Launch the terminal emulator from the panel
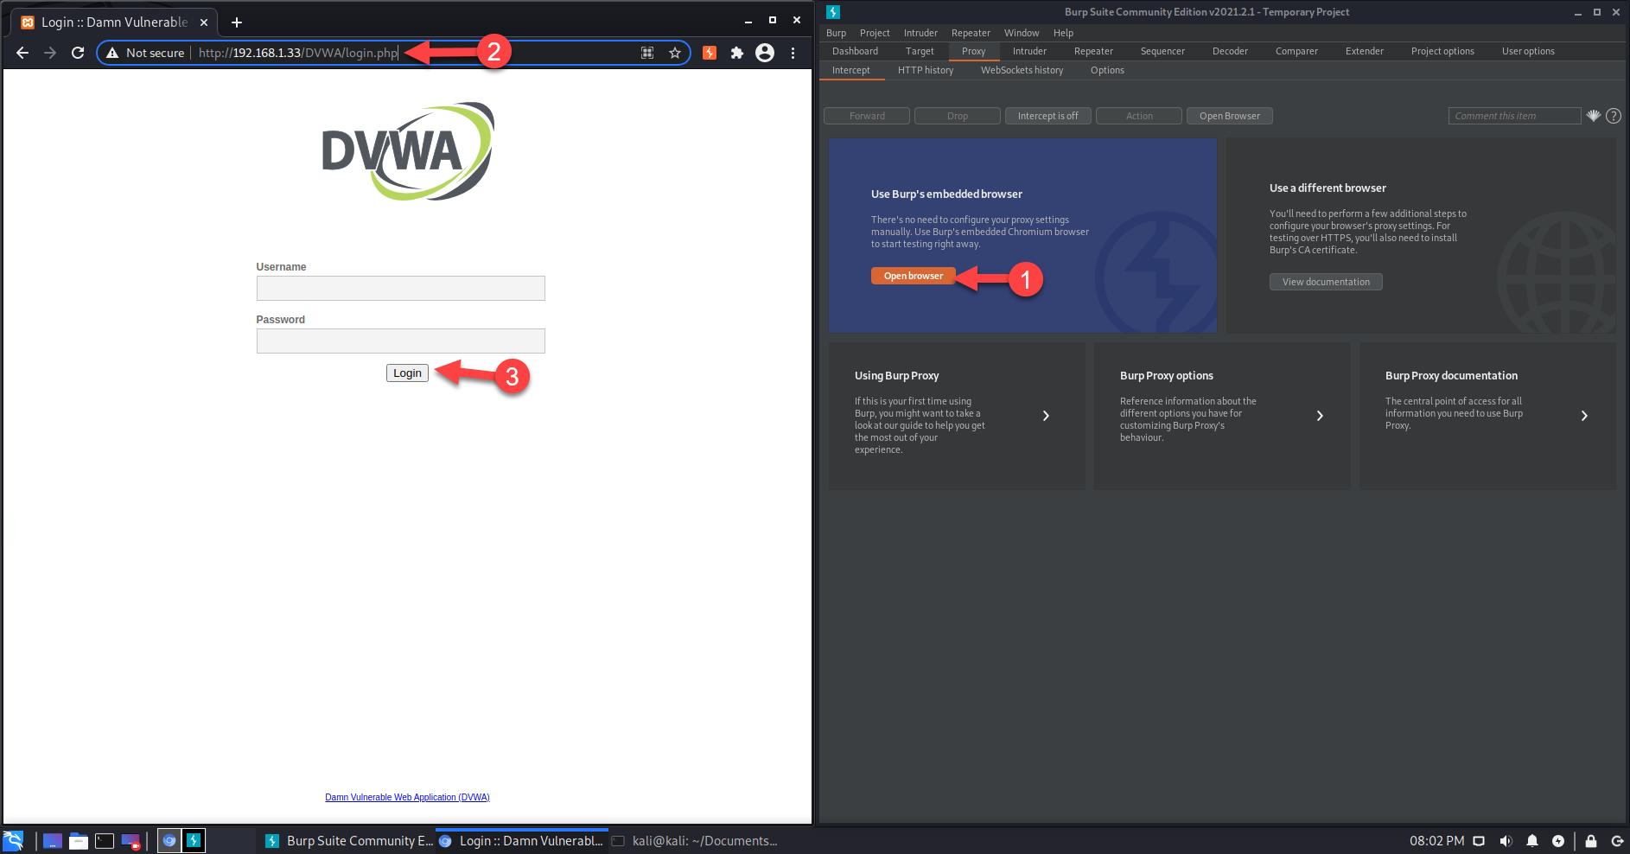 click(105, 841)
